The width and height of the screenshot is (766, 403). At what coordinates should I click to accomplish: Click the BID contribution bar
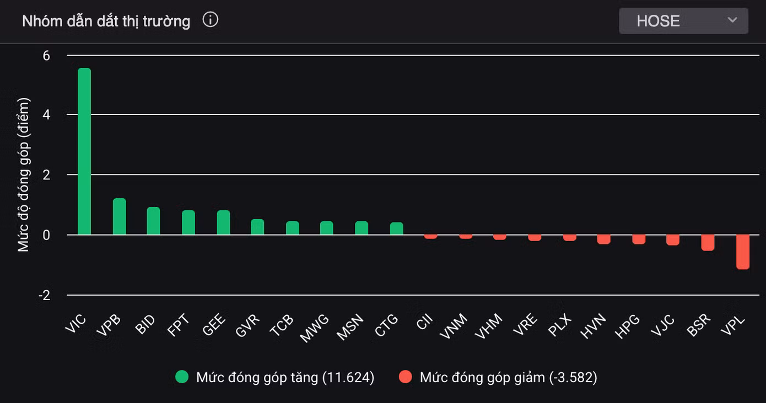click(154, 221)
